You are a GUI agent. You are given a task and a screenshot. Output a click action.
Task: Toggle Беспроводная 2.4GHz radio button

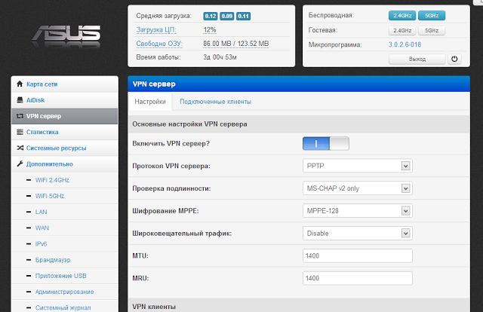(x=402, y=15)
